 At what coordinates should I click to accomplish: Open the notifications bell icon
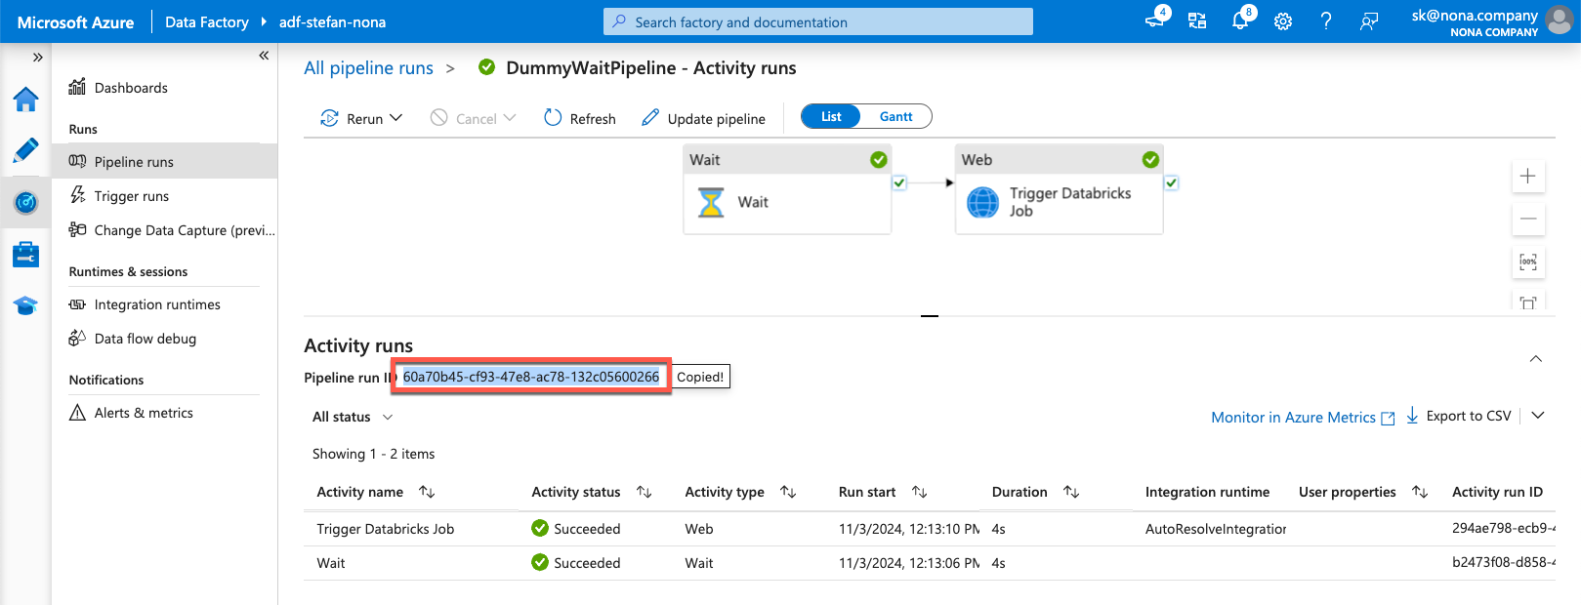click(1240, 21)
